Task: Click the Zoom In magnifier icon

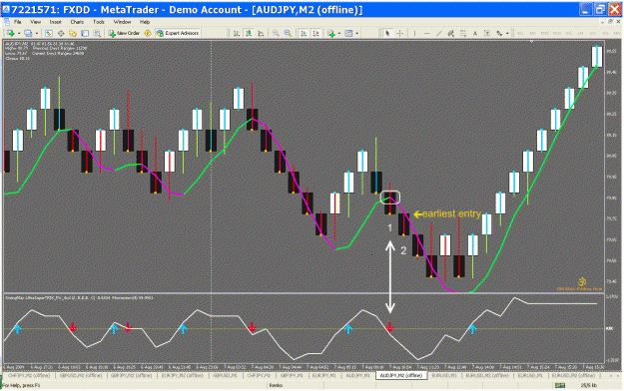Action: 276,33
